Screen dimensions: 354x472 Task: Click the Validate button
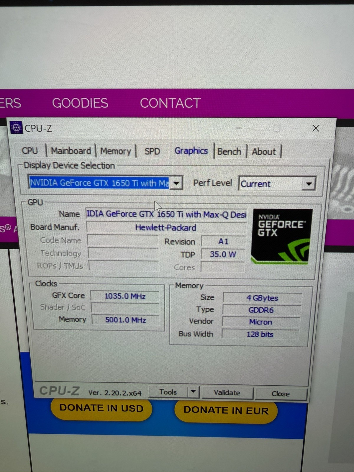pos(227,393)
